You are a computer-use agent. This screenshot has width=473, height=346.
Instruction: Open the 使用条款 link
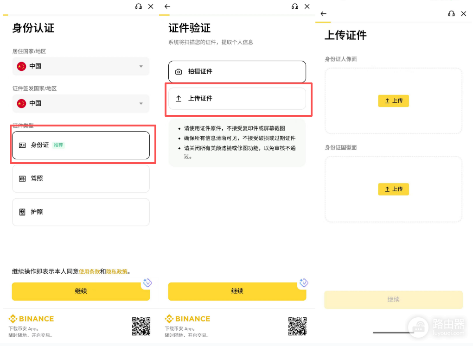pyautogui.click(x=89, y=271)
